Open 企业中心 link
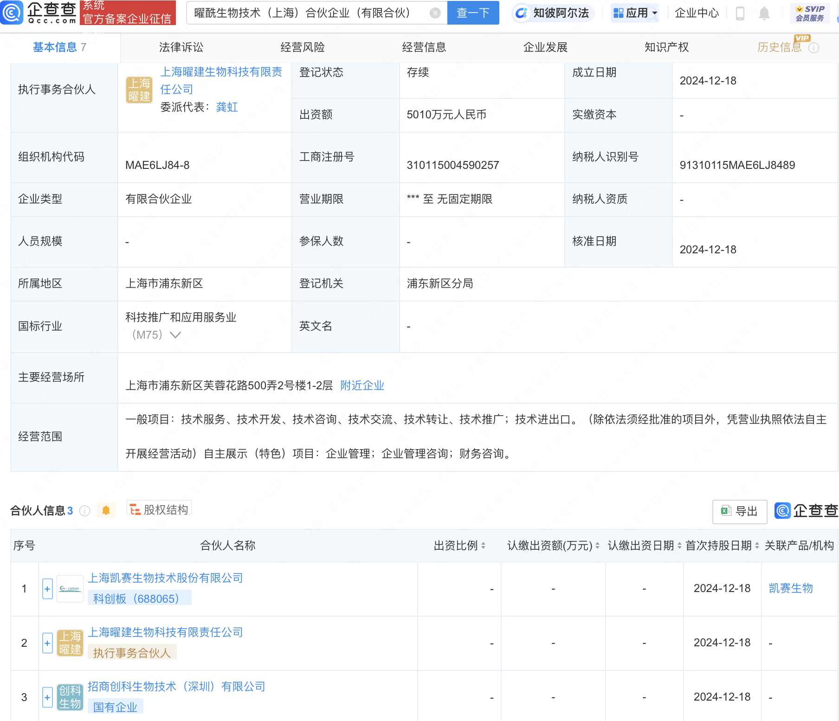Viewport: 839px width, 721px height. coord(697,13)
